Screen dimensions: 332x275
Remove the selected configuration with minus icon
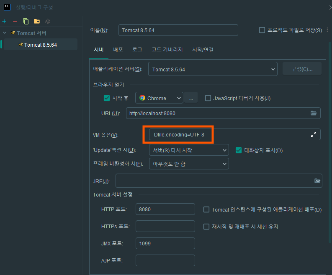pyautogui.click(x=15, y=21)
